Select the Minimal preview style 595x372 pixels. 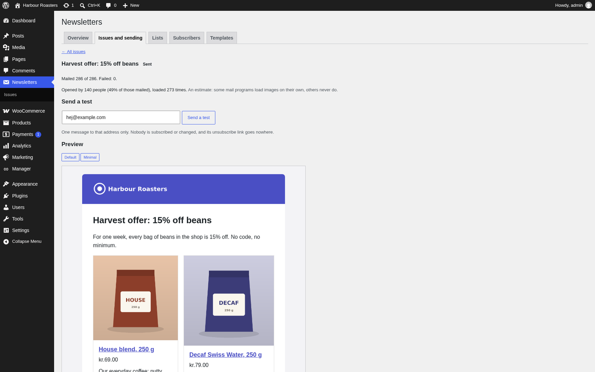tap(90, 157)
